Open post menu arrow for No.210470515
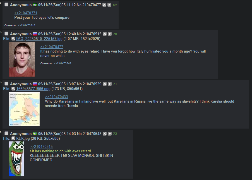 point(110,34)
